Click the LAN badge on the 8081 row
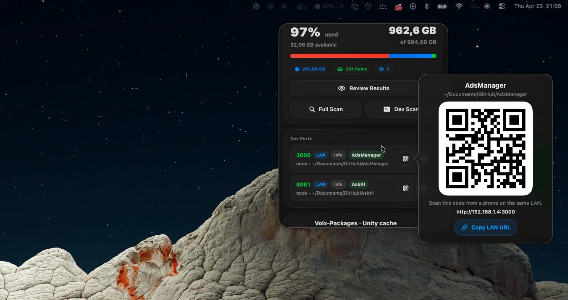Image resolution: width=568 pixels, height=300 pixels. 321,184
